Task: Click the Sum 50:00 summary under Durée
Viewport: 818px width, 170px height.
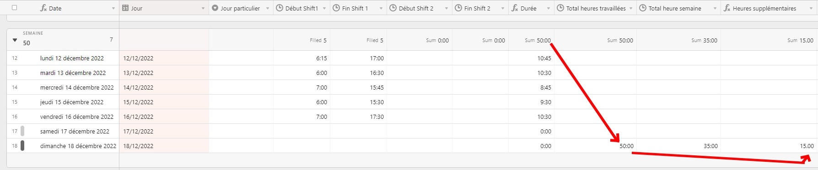Action: (538, 40)
